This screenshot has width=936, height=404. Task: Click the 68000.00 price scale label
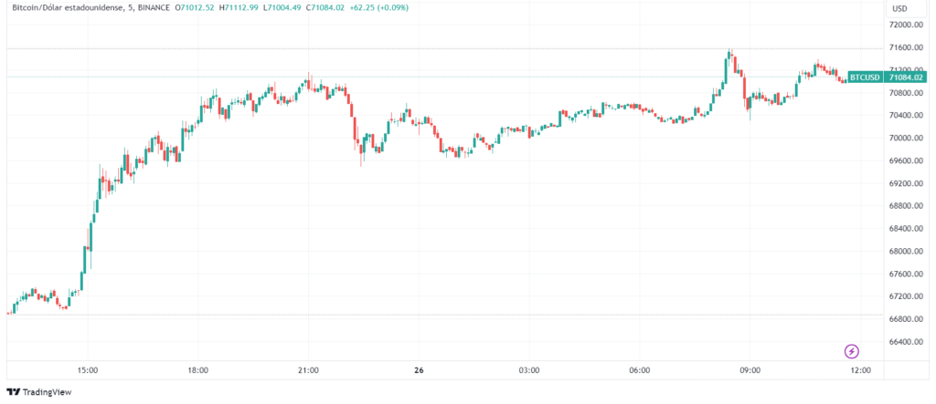coord(906,252)
